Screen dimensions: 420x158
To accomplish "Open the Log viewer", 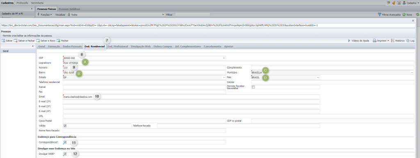I will (x=410, y=41).
